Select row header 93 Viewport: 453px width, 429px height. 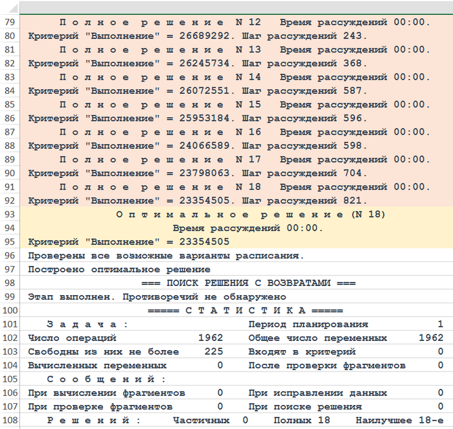[9, 214]
